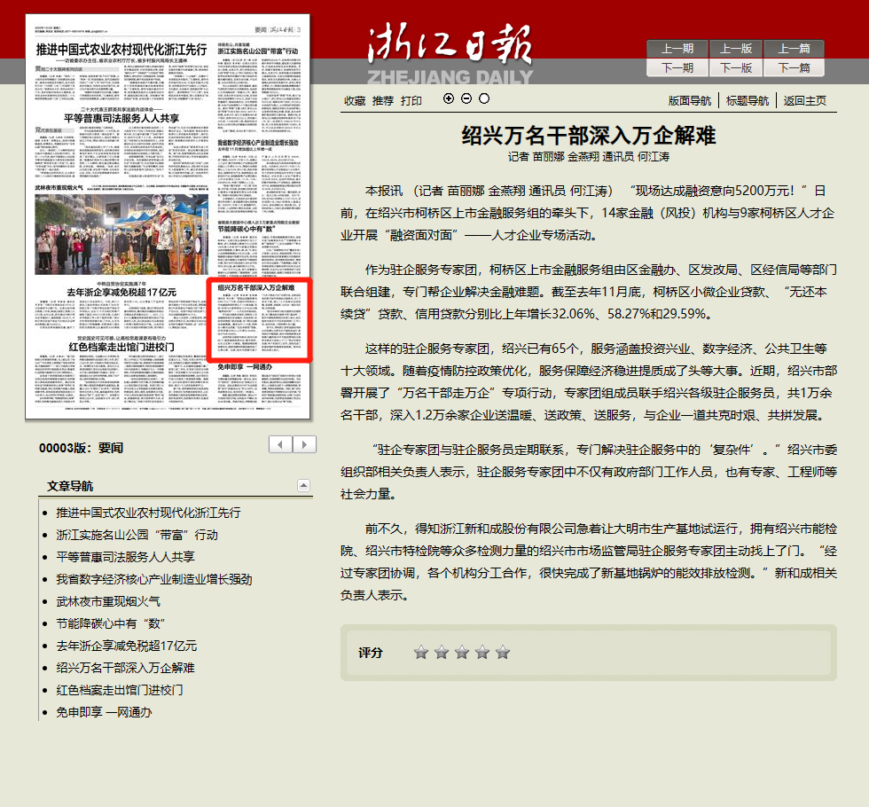Click the 下一版 button

click(x=736, y=67)
